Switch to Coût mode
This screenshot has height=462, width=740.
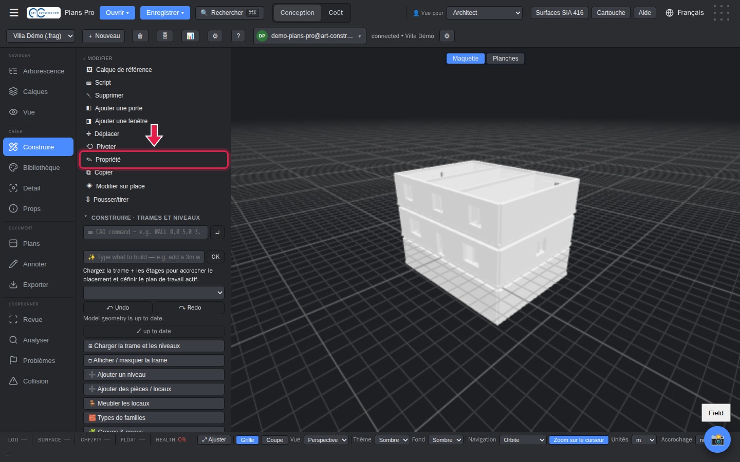[x=336, y=13]
